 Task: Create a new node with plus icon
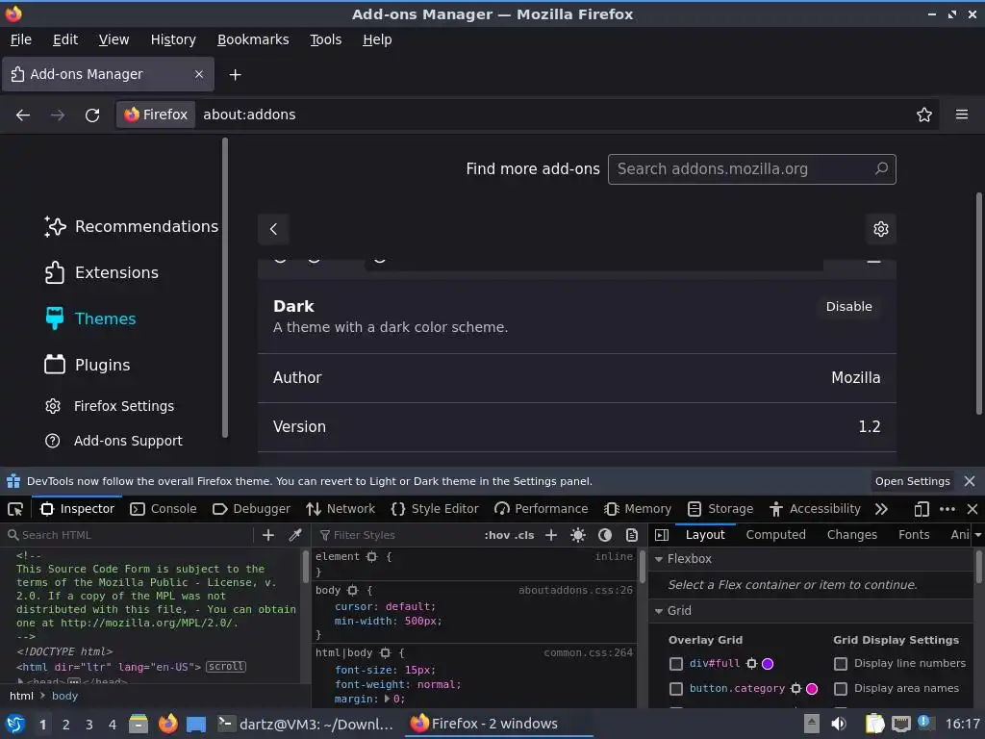click(268, 535)
